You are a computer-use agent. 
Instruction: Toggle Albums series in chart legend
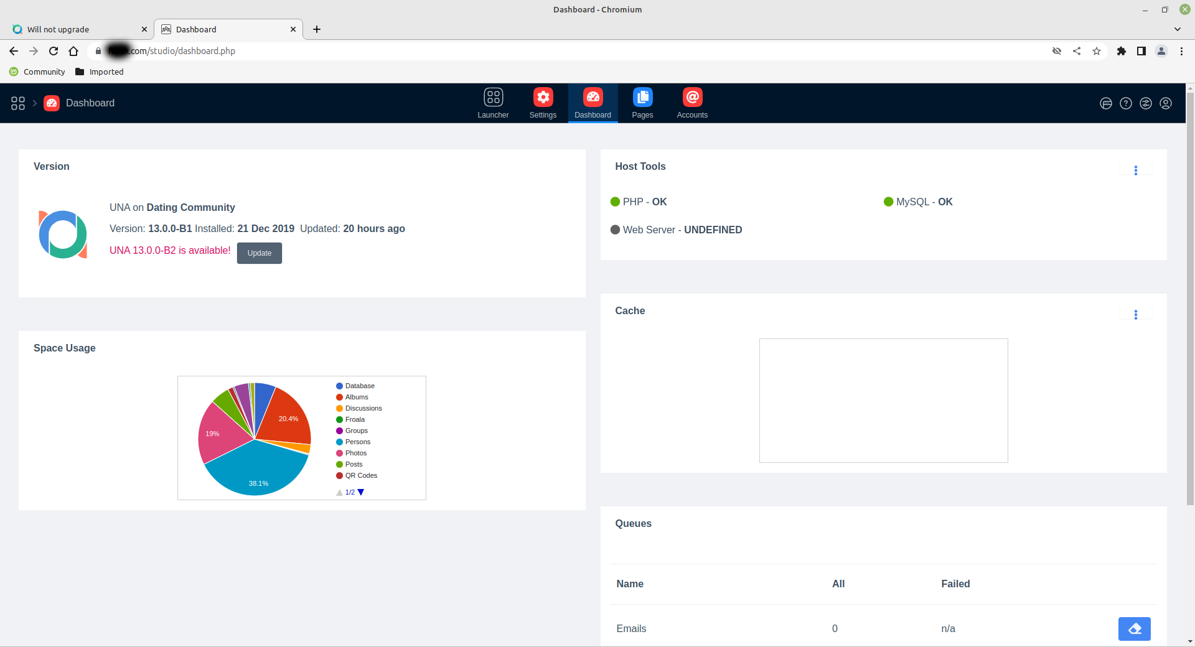pos(356,397)
